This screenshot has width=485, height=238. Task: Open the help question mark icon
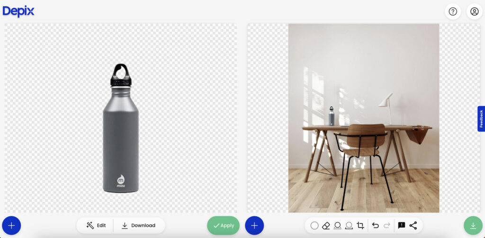453,11
